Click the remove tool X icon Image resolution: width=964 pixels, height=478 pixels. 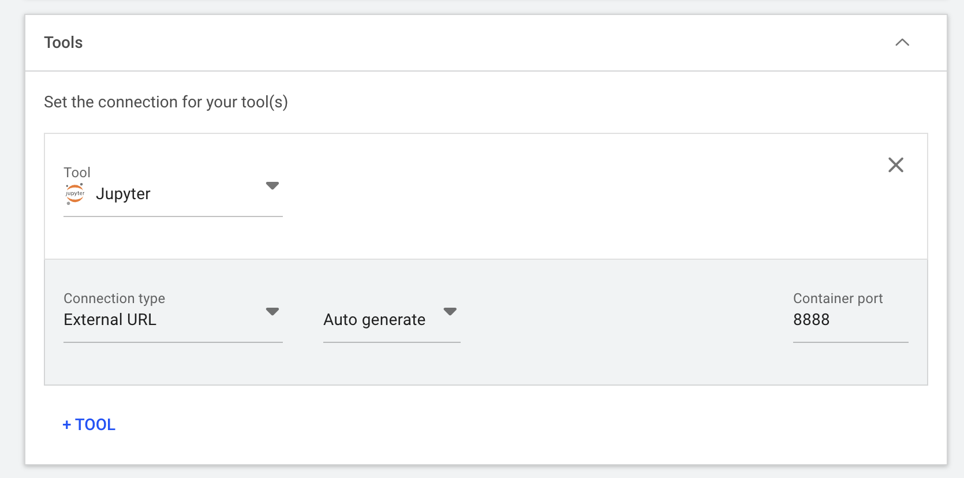tap(895, 165)
